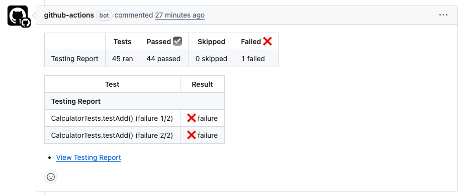This screenshot has height=195, width=463.
Task: Click the red X beside Failed header
Action: [x=267, y=42]
